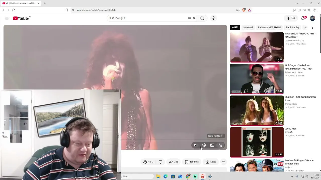This screenshot has width=321, height=180.
Task: Click the taskbar Hae search box
Action: click(x=137, y=176)
